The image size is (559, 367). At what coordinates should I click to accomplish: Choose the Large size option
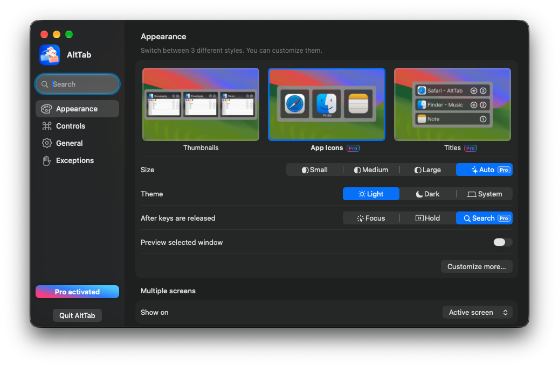point(427,170)
